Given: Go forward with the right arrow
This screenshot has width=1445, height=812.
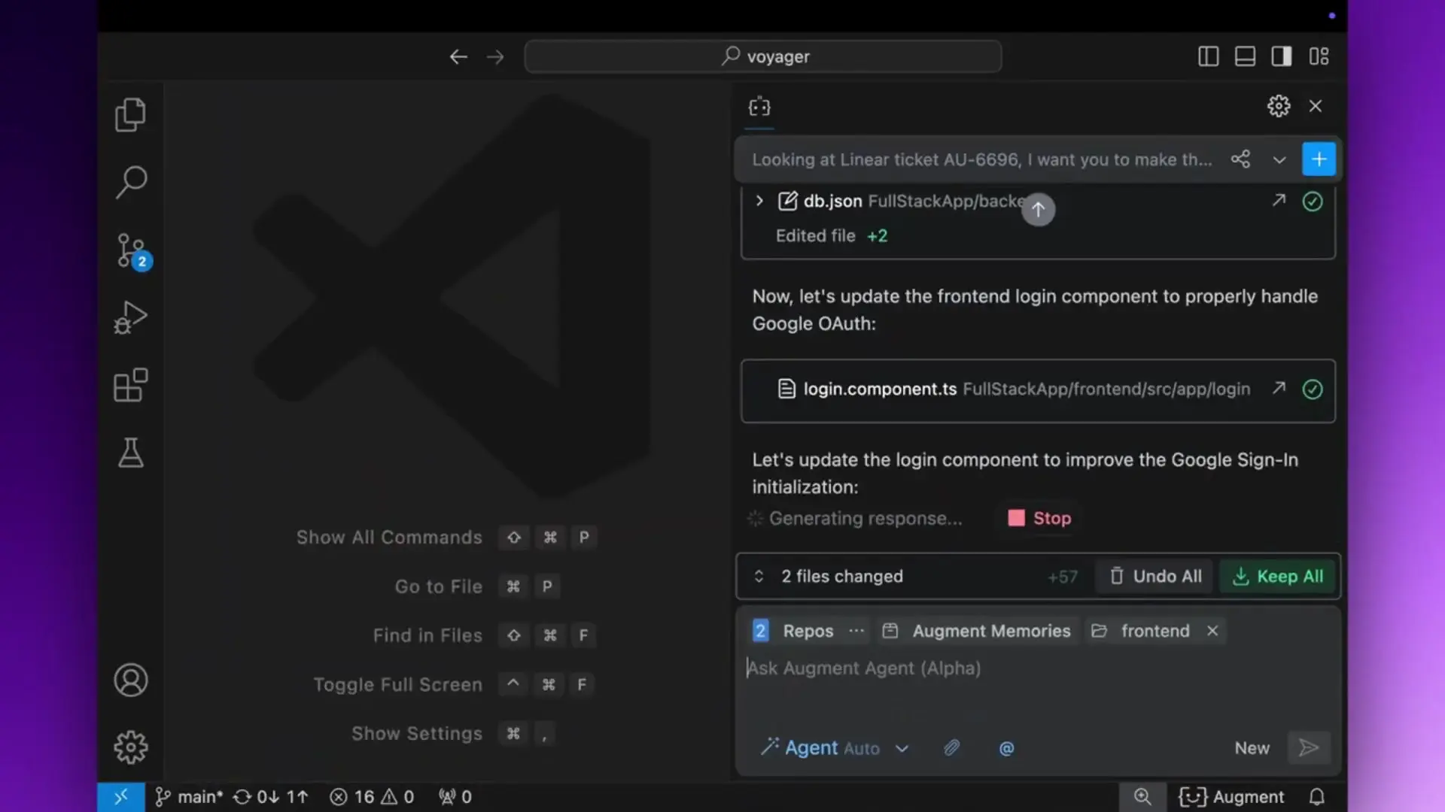Looking at the screenshot, I should (x=495, y=56).
